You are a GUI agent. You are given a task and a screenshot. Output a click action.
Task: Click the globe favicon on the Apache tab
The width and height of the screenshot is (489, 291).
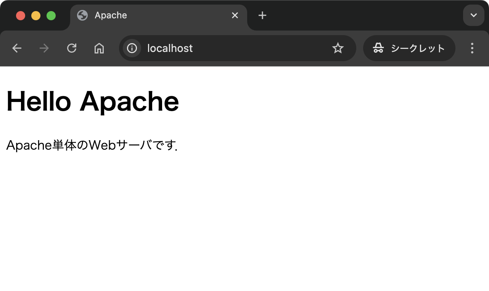click(x=82, y=15)
